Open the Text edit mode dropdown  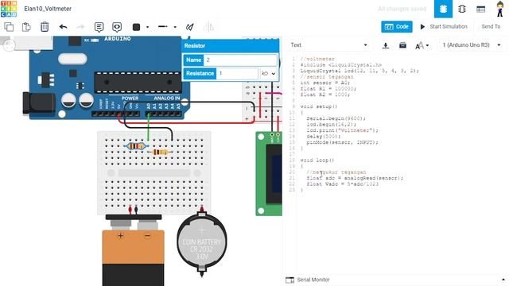pyautogui.click(x=328, y=45)
